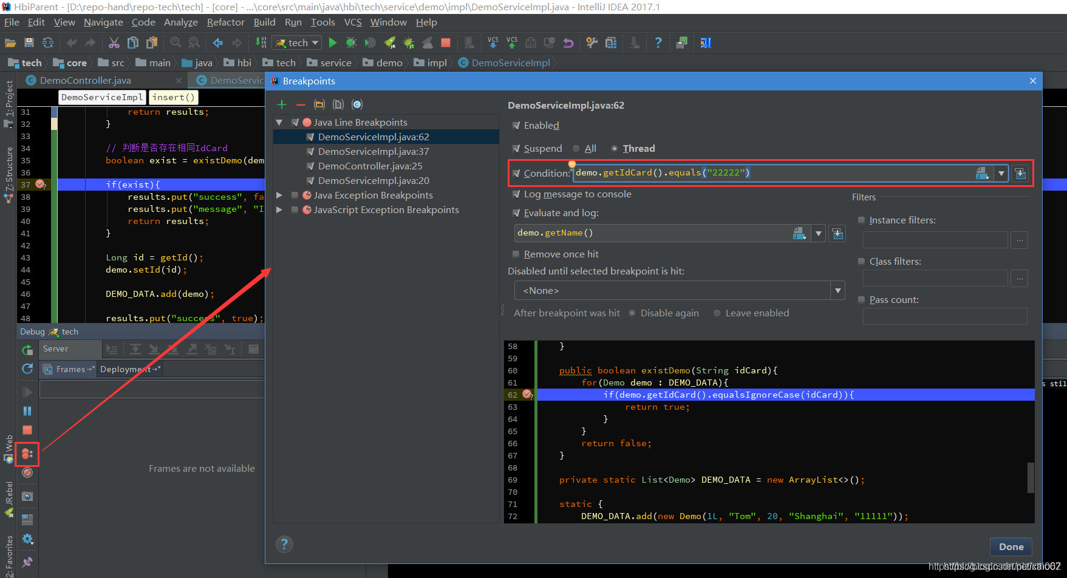Image resolution: width=1067 pixels, height=578 pixels.
Task: Click the Pause Program icon in Debug panel
Action: [x=27, y=411]
